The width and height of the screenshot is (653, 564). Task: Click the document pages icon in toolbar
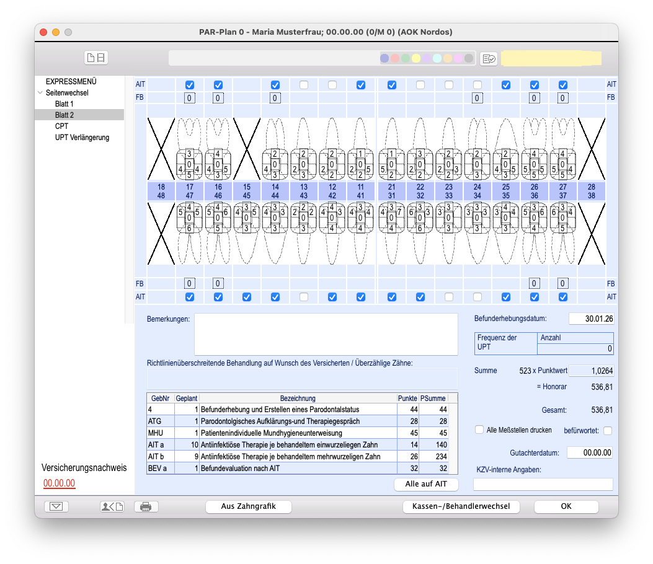pos(96,58)
